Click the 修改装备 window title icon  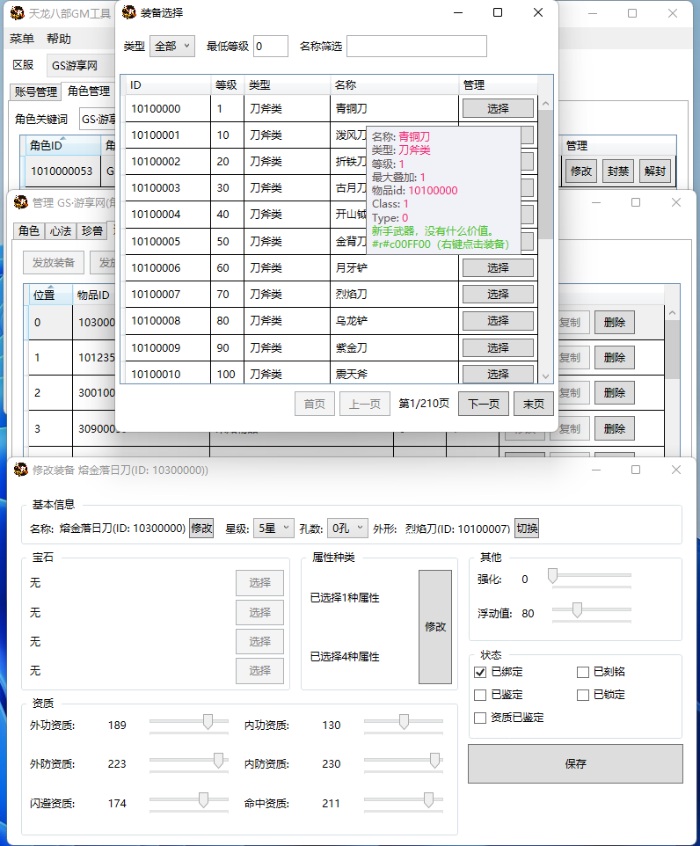(20, 470)
